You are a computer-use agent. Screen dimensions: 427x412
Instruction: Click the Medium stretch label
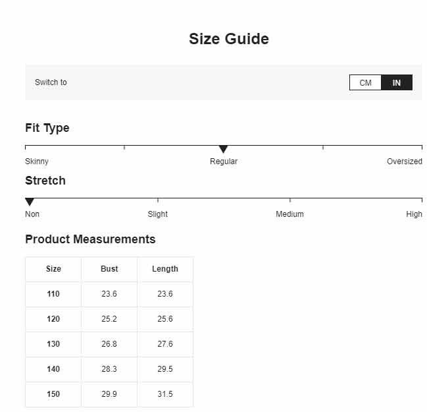tap(289, 214)
